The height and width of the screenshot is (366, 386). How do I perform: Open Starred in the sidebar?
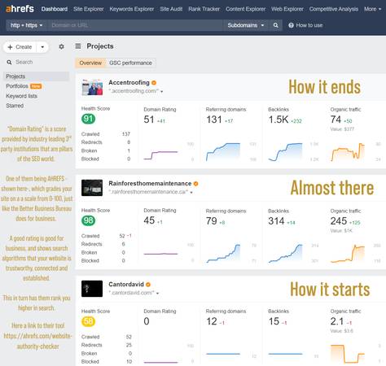15,106
